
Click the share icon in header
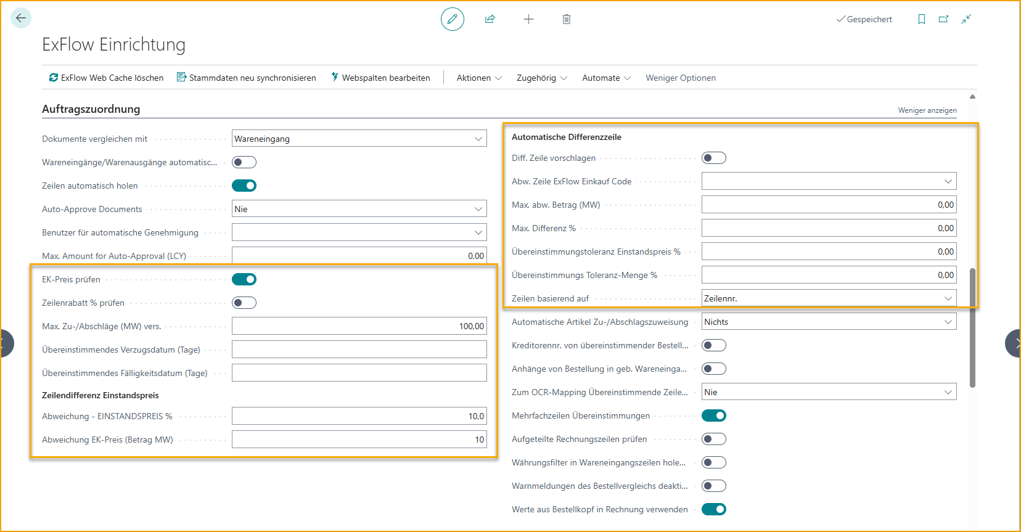(x=490, y=19)
